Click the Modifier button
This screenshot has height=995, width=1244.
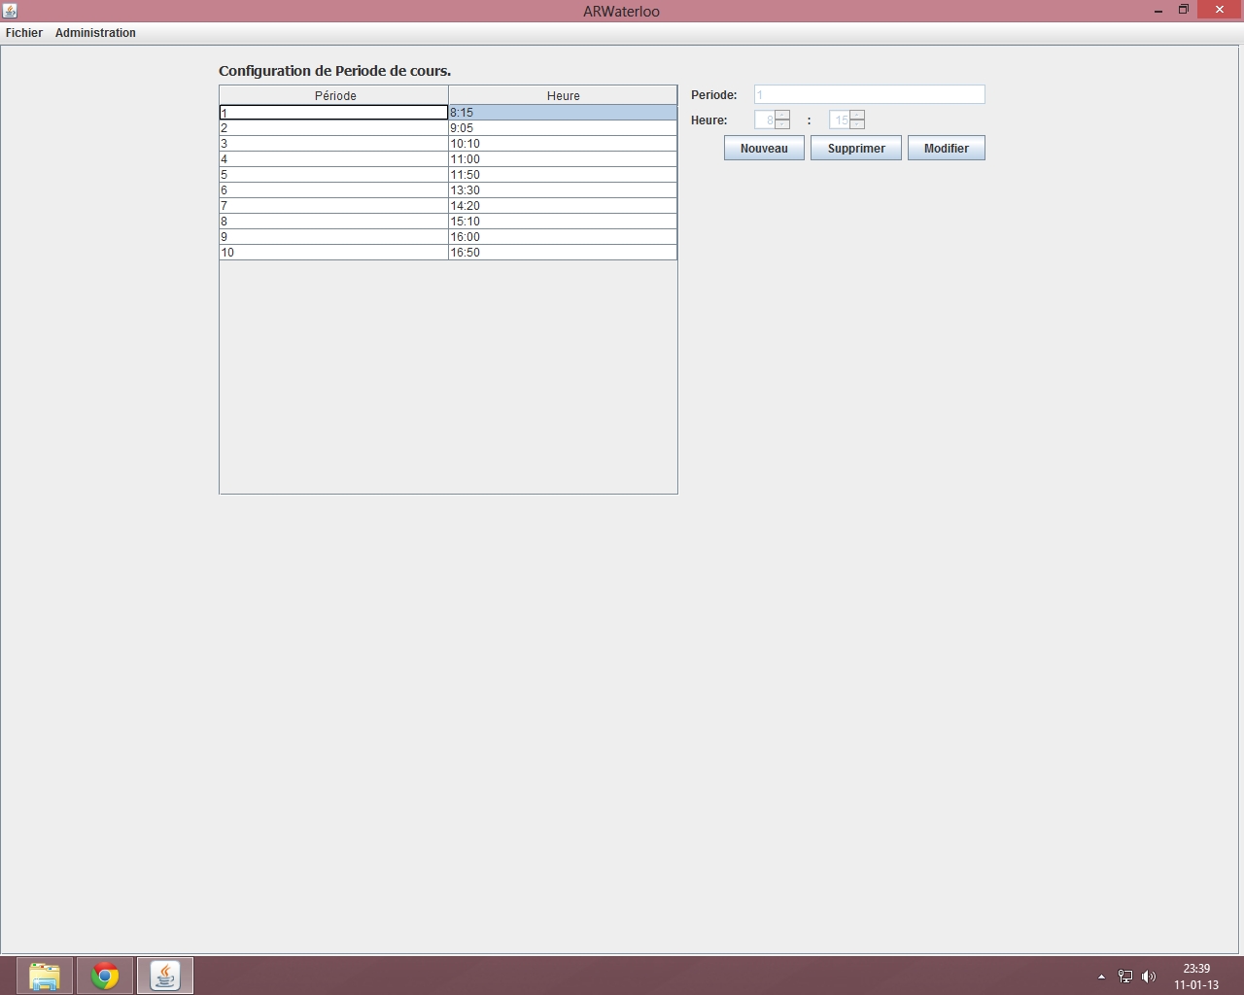click(946, 149)
